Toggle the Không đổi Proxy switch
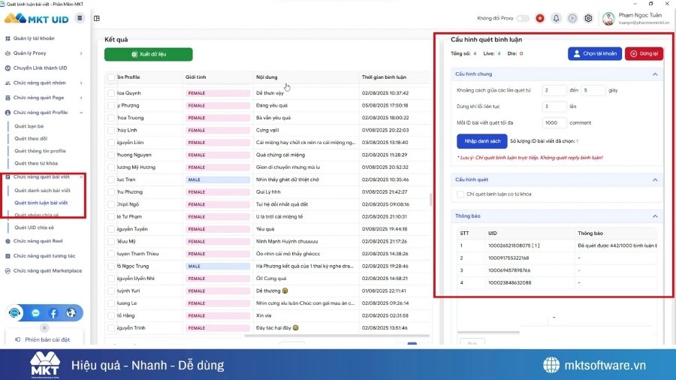 coord(523,18)
